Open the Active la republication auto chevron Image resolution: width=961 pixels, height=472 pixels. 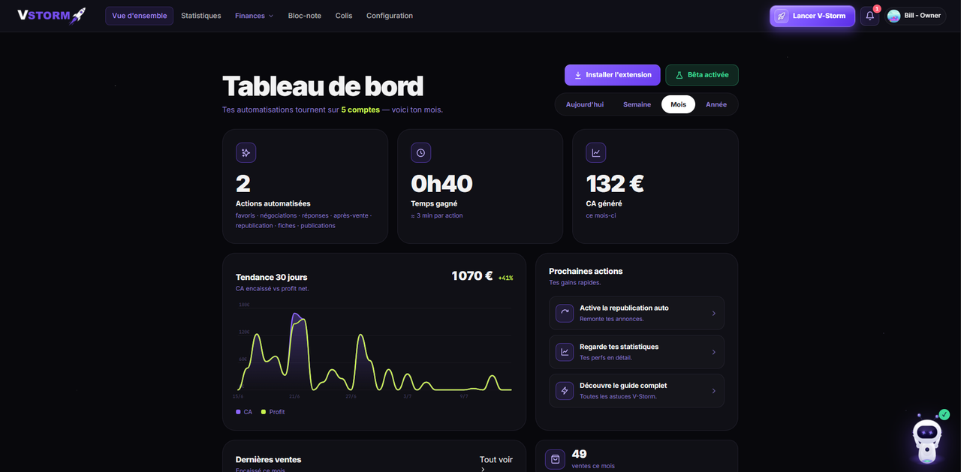[713, 314]
